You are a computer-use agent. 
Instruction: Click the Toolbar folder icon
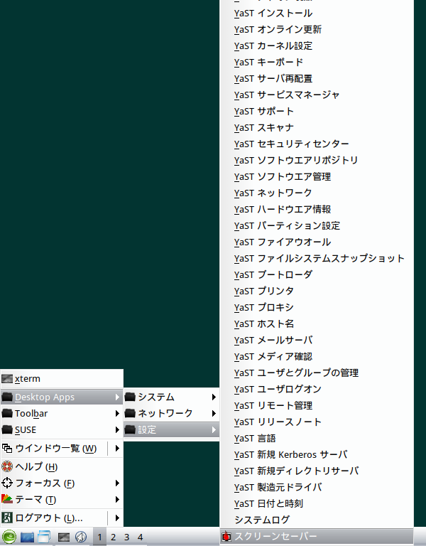point(7,413)
